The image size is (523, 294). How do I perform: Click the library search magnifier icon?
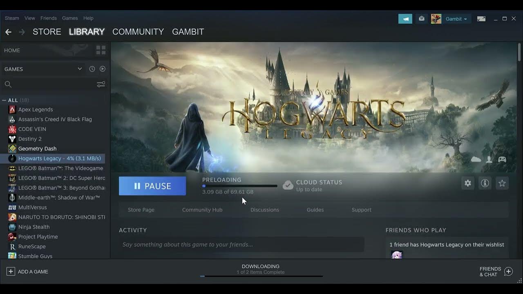(8, 84)
